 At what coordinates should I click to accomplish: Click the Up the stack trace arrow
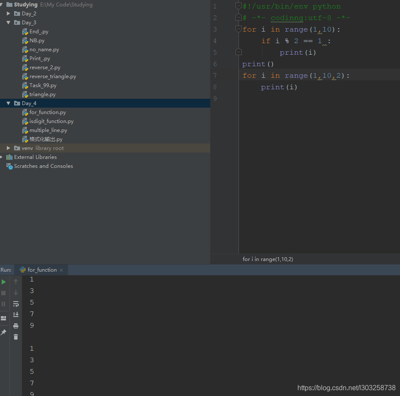[x=15, y=282]
